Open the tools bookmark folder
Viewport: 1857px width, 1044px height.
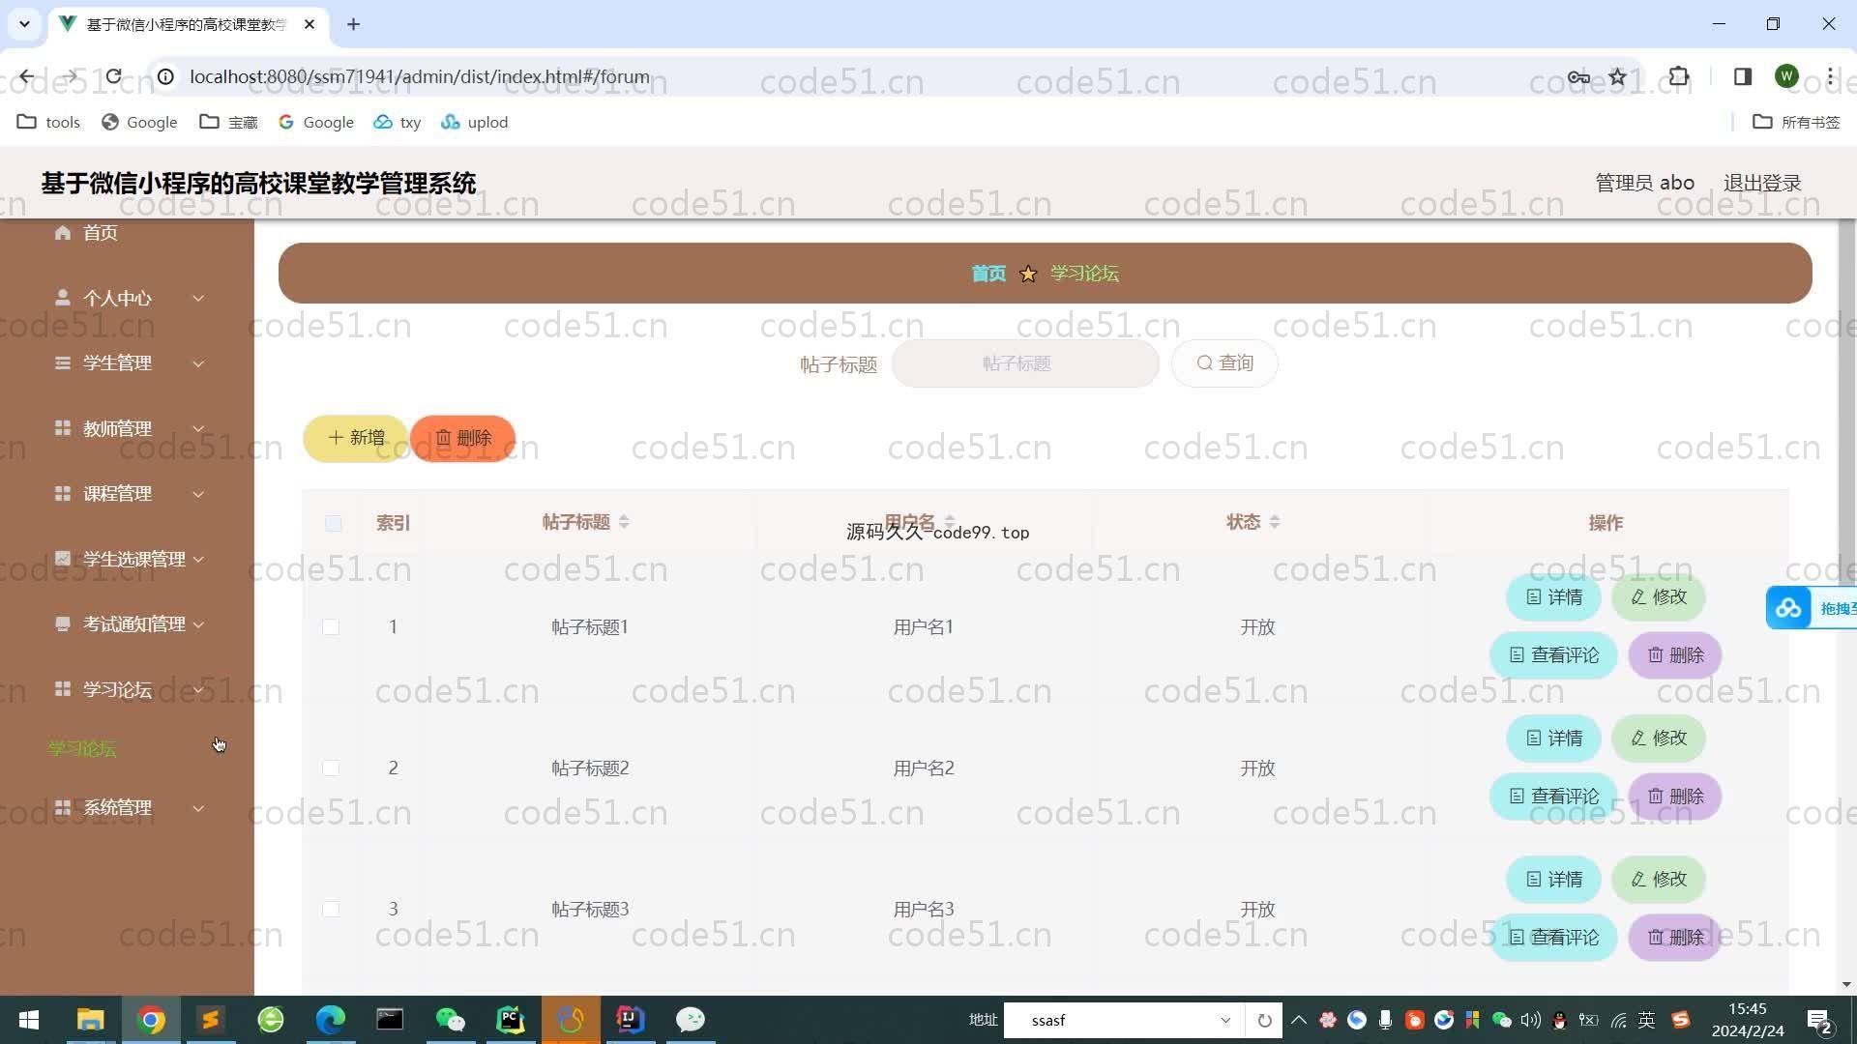[x=48, y=122]
